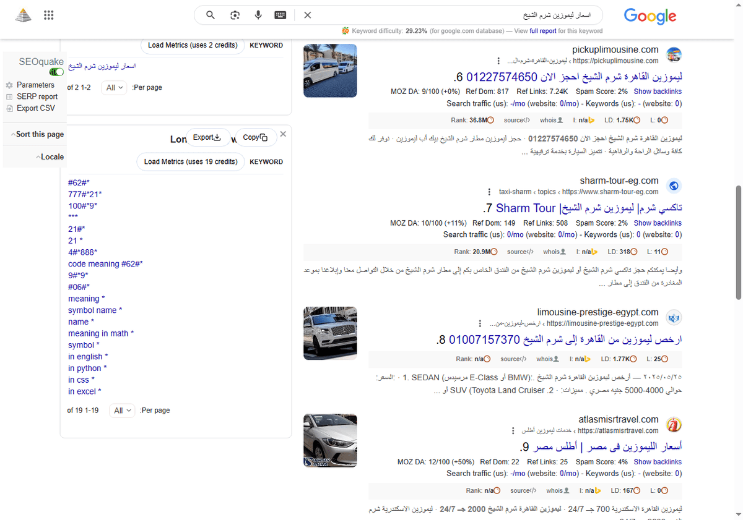
Task: Open the limousine thumbnail for limousine-prestige-egypt.com
Action: (329, 333)
